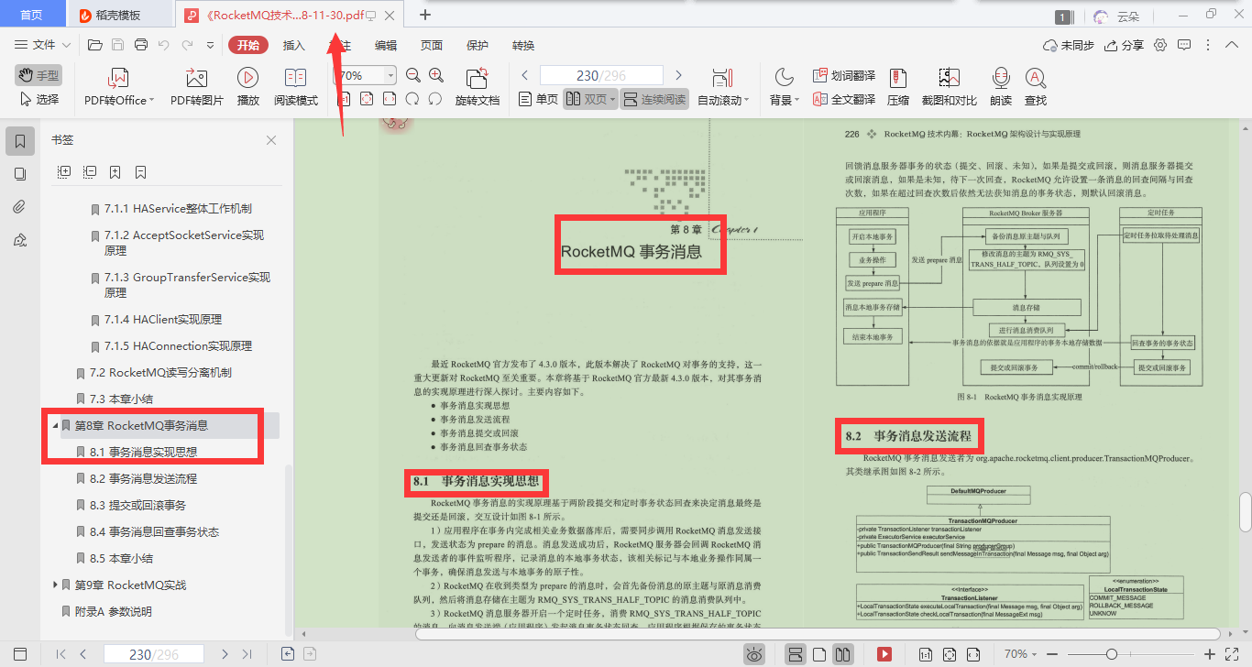Select the 选择 selection tool
Image resolution: width=1252 pixels, height=667 pixels.
coord(38,99)
